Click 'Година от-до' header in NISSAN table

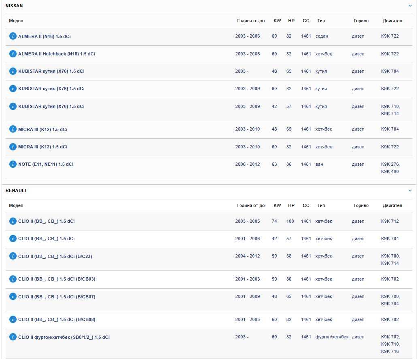pos(251,21)
